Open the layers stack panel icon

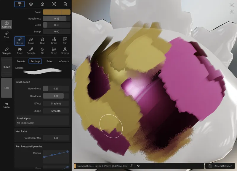tap(31, 4)
